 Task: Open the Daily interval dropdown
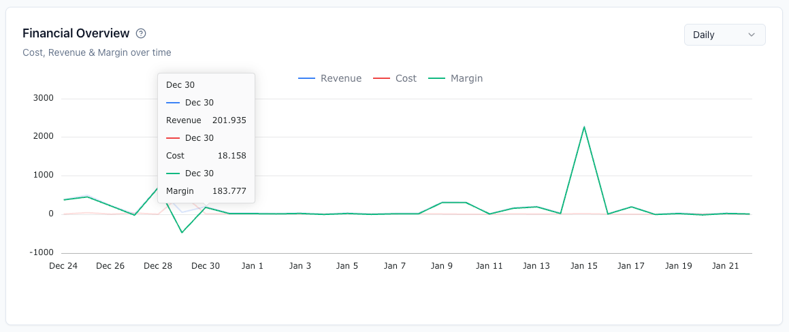point(724,35)
